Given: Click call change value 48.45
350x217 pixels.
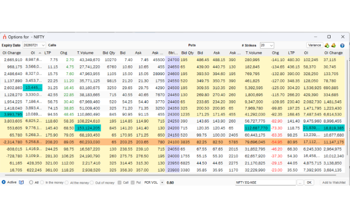Looking at the screenshot, I should 69,114.
